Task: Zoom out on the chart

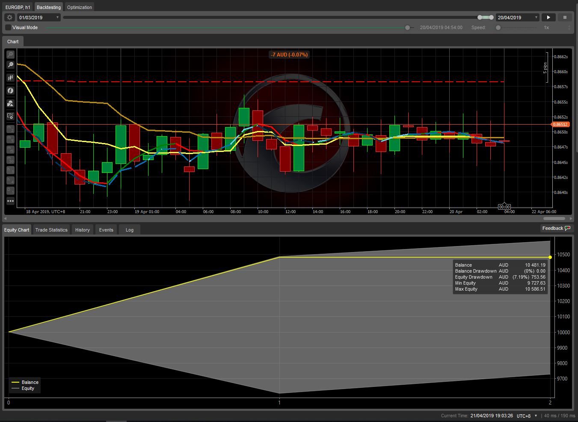Action: point(10,65)
